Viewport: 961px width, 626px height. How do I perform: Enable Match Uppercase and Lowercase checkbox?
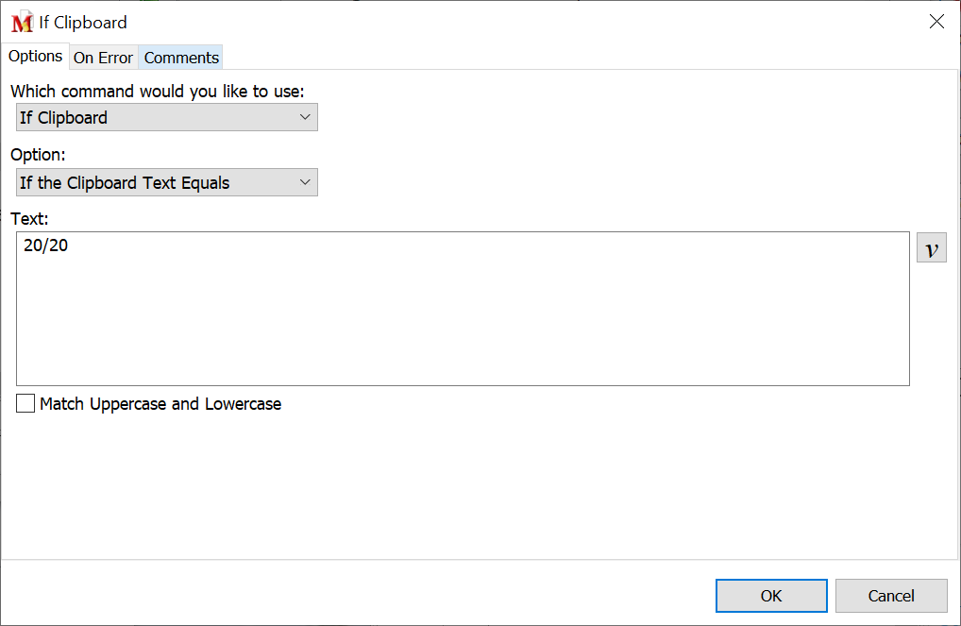coord(25,404)
